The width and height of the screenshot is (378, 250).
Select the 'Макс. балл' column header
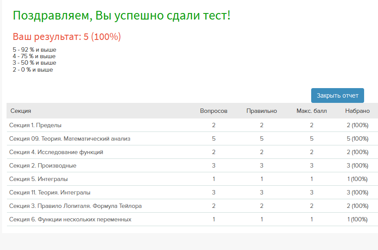pos(312,111)
